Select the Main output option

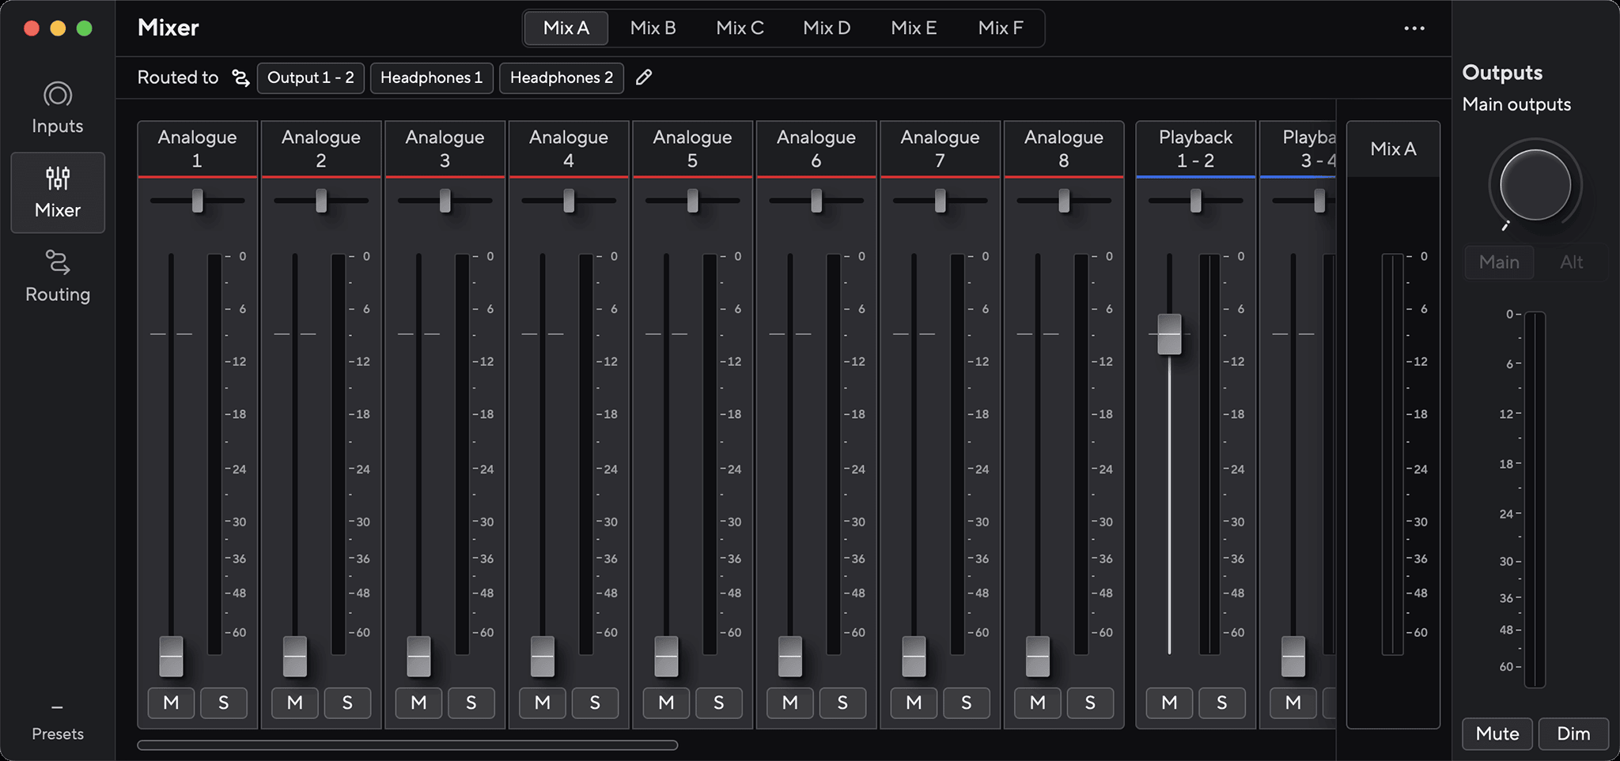pyautogui.click(x=1499, y=262)
